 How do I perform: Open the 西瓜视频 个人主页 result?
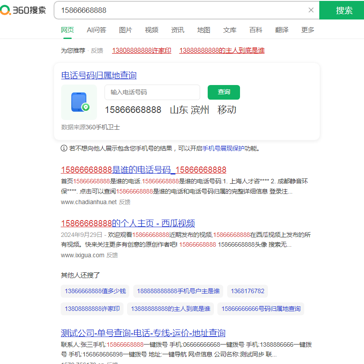pyautogui.click(x=128, y=223)
